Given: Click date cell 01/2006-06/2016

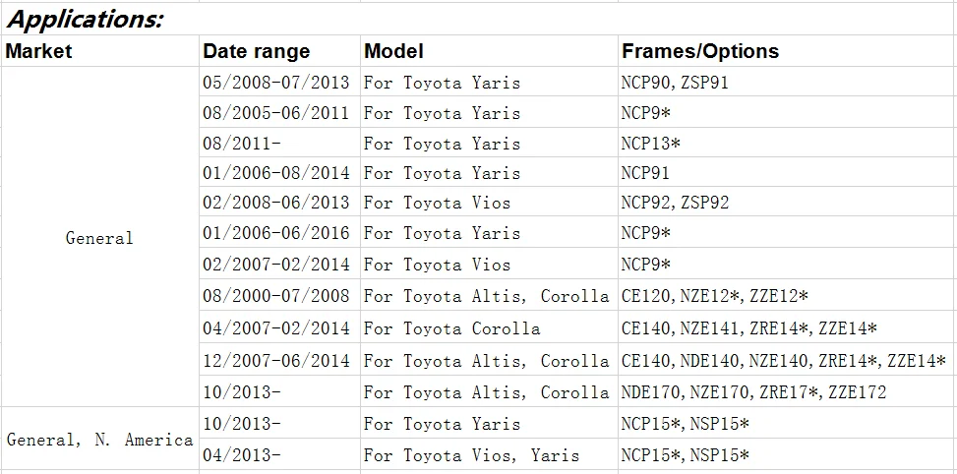Looking at the screenshot, I should (279, 232).
